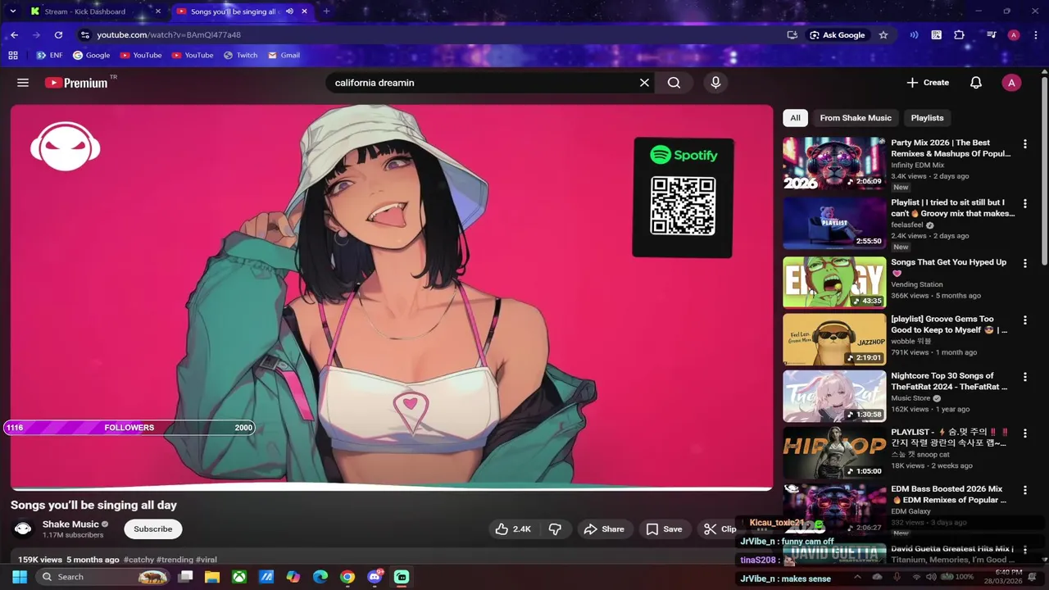The image size is (1049, 590).
Task: Open Infinity EDM Mix channel name
Action: pyautogui.click(x=917, y=166)
